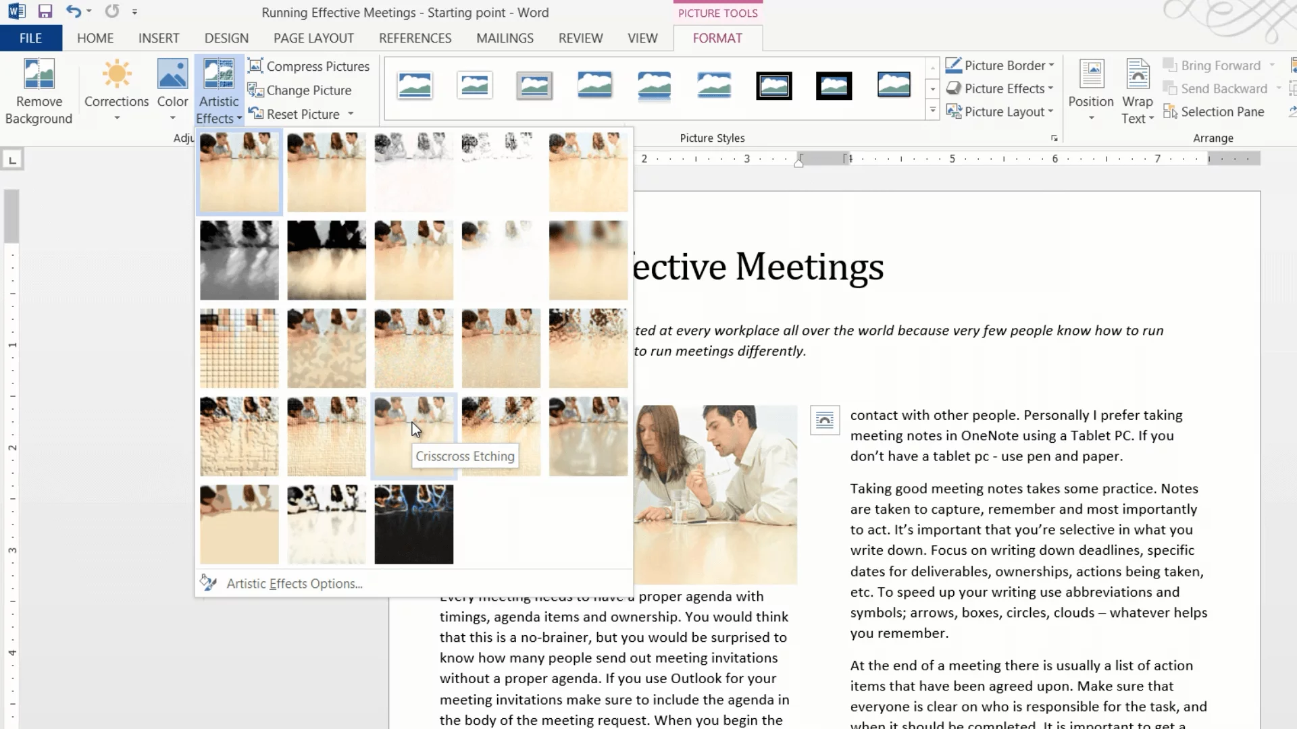Choose the double black frame picture style

coord(773,86)
